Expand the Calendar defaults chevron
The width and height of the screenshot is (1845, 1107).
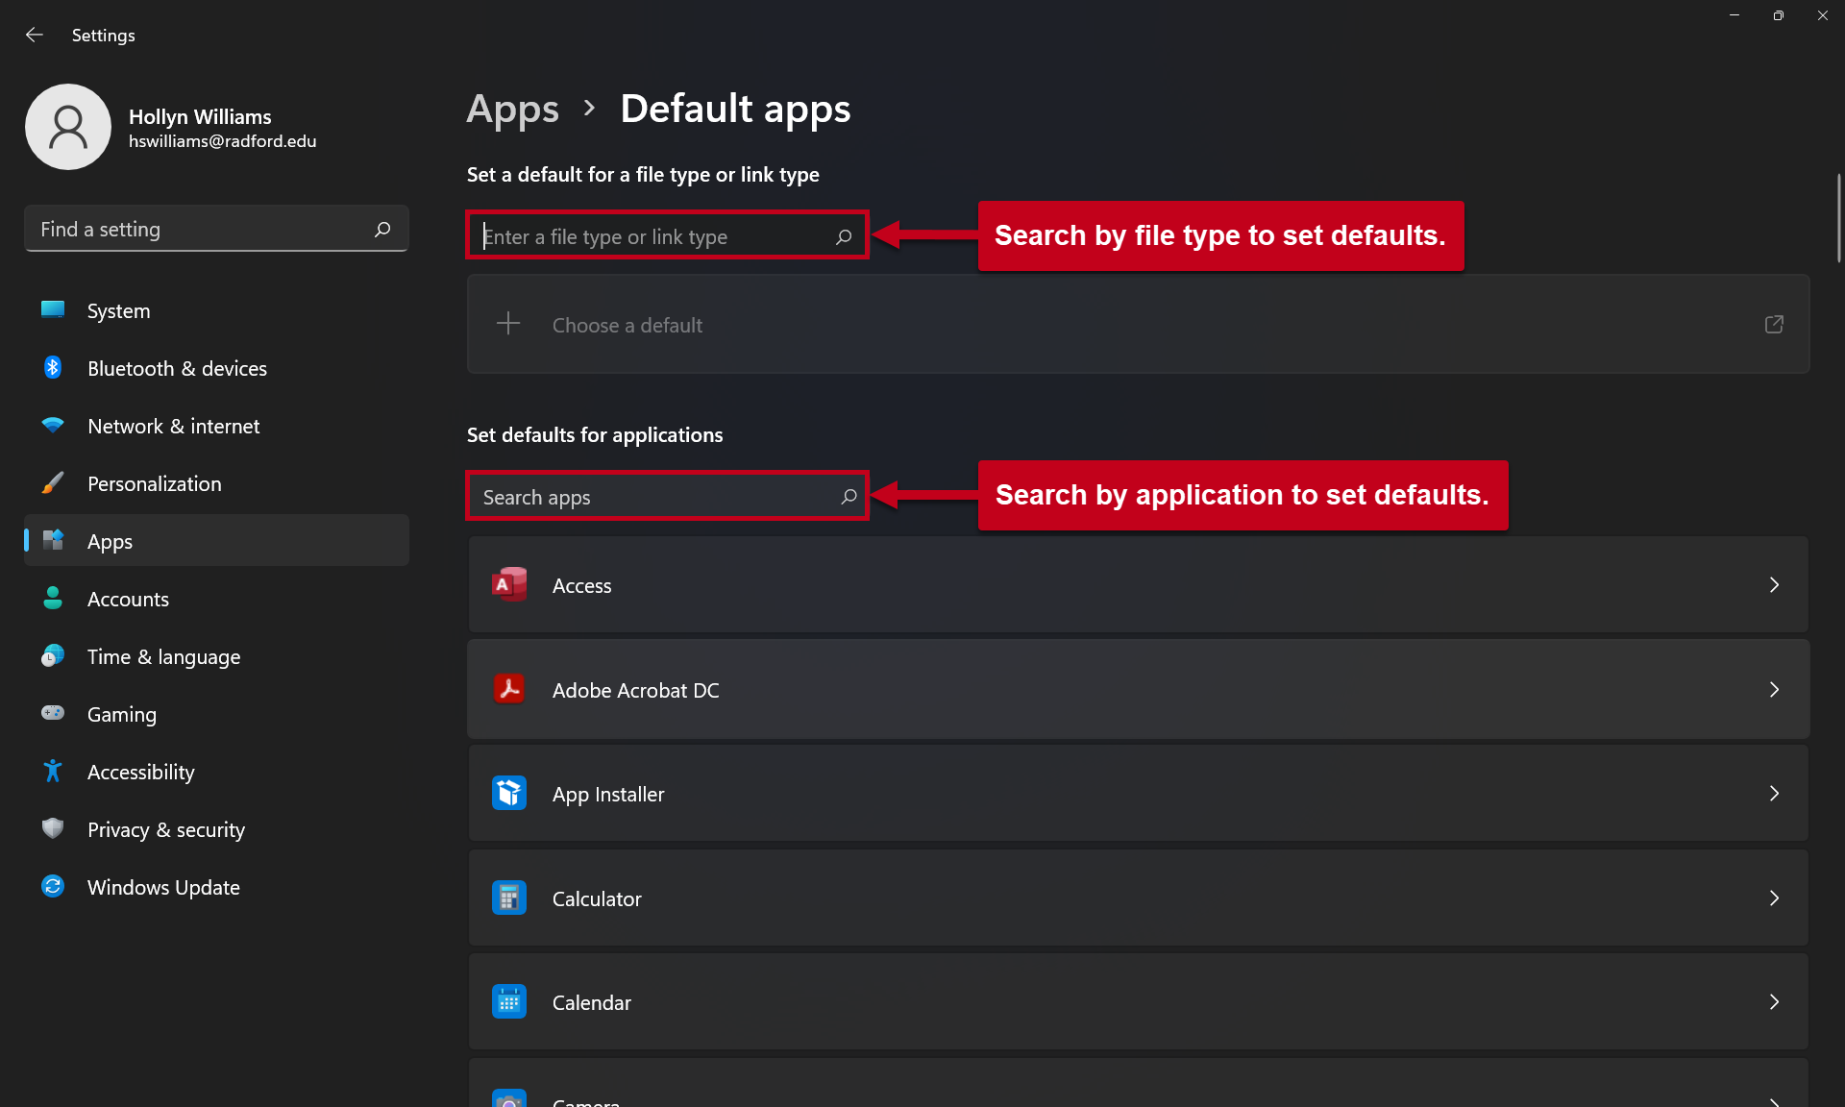point(1774,1001)
